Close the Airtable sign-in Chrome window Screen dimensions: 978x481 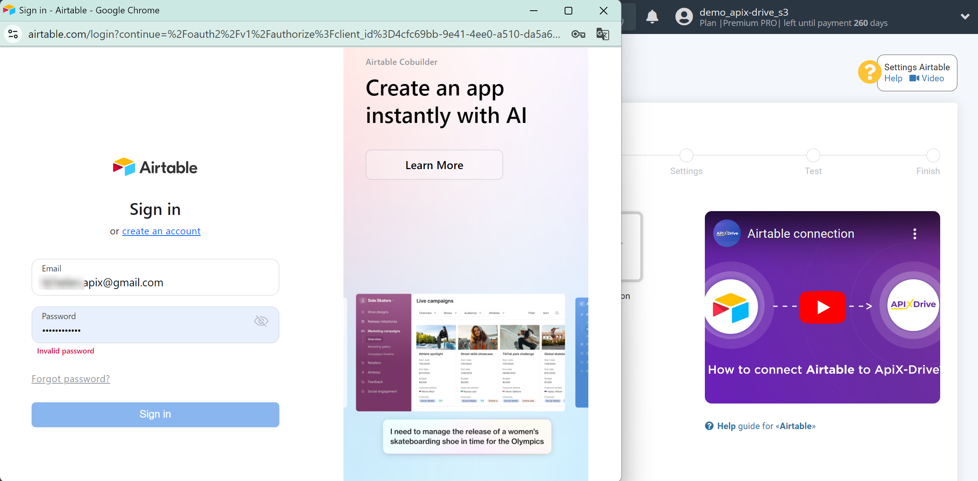(604, 11)
